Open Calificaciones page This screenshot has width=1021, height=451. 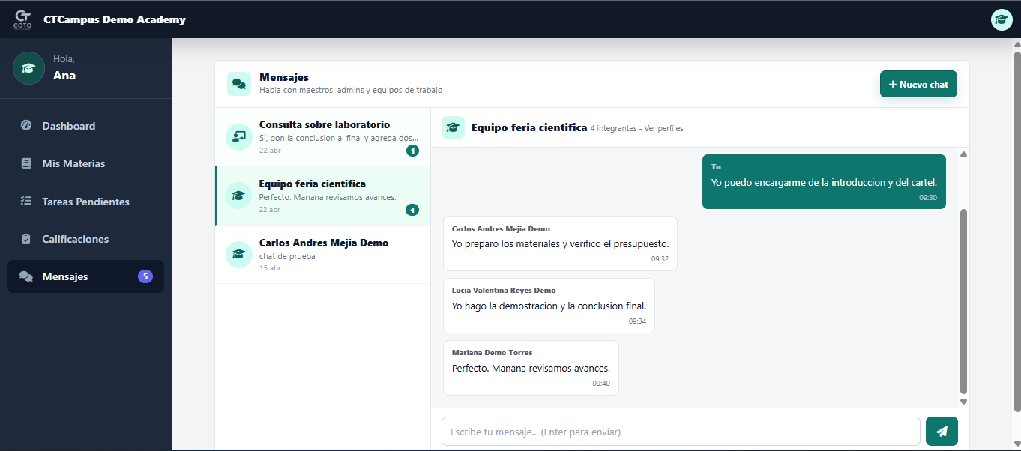pyautogui.click(x=85, y=239)
